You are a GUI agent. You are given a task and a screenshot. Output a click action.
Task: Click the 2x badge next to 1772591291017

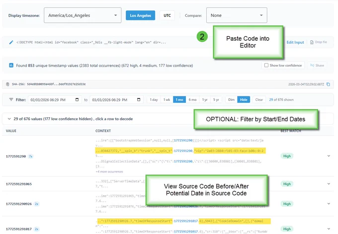[x=37, y=229]
